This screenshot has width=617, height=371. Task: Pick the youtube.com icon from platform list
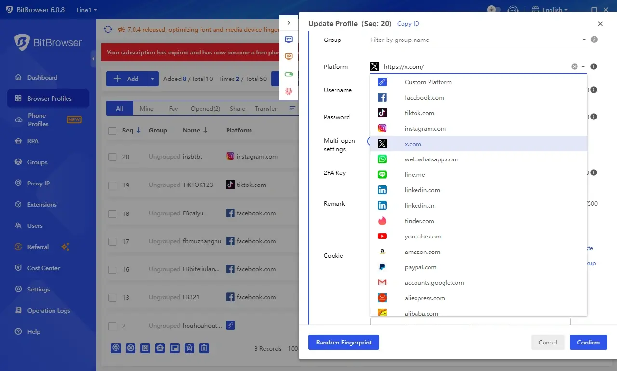(x=382, y=237)
